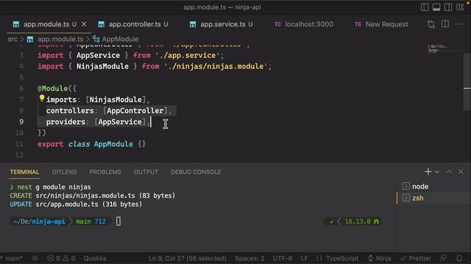Open New Request tab
Viewport: 471px width, 264px height.
pos(386,24)
